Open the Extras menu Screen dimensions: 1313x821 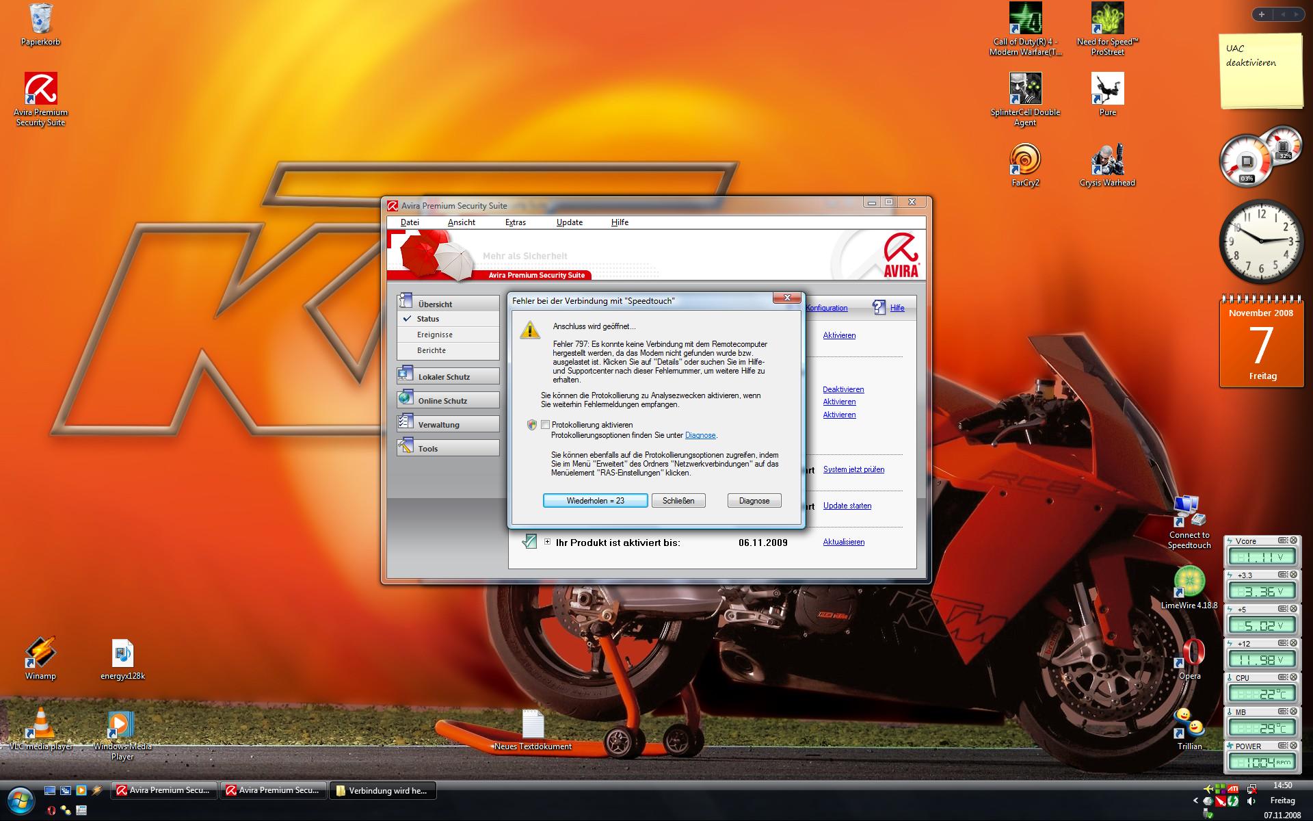[x=515, y=222]
